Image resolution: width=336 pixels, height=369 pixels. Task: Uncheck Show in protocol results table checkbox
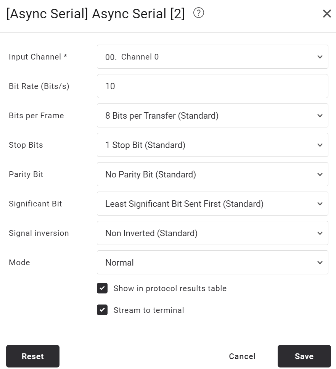[102, 288]
